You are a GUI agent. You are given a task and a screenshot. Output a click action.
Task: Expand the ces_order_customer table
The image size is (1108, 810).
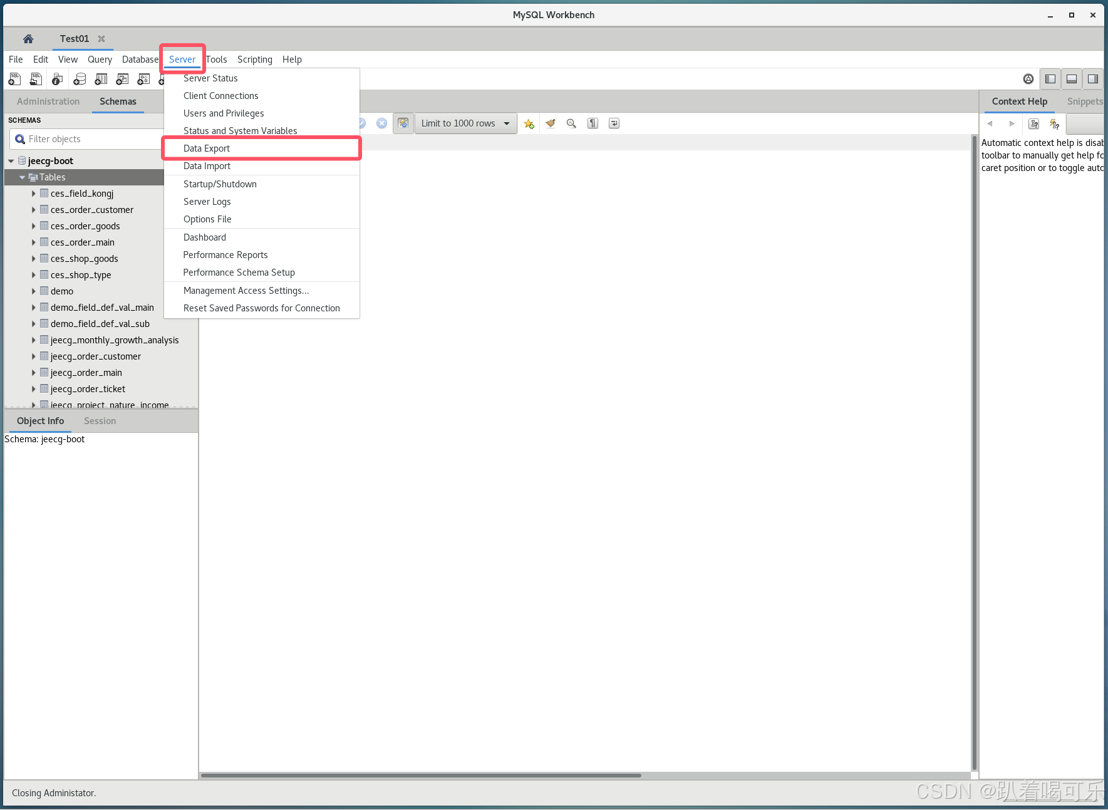pos(33,210)
